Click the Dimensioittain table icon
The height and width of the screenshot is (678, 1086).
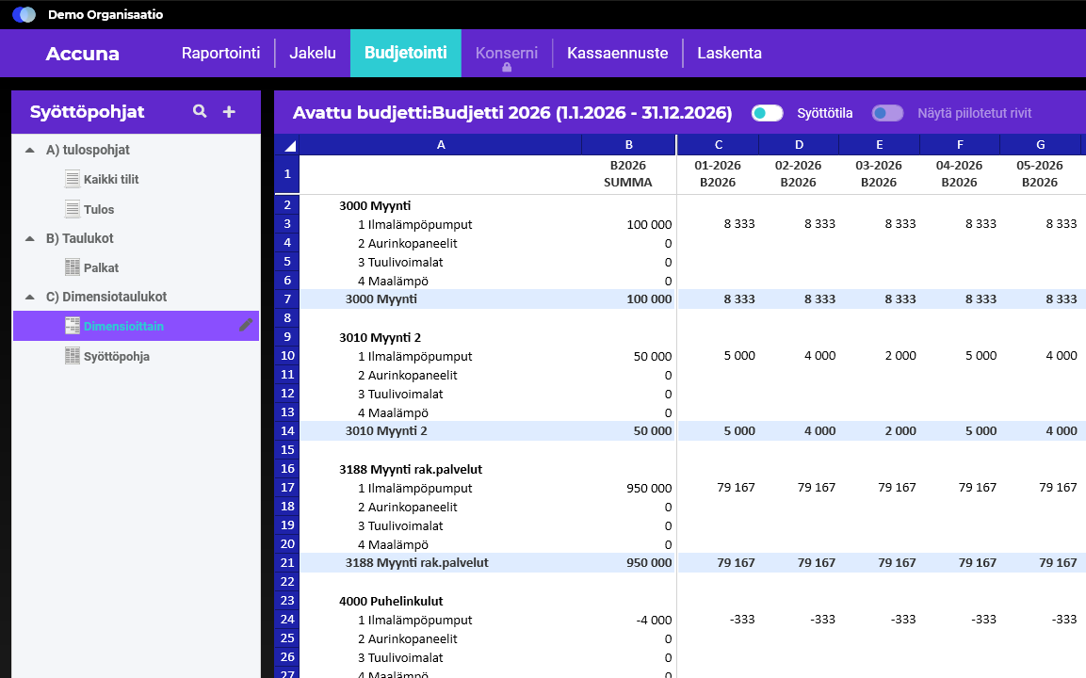[72, 326]
